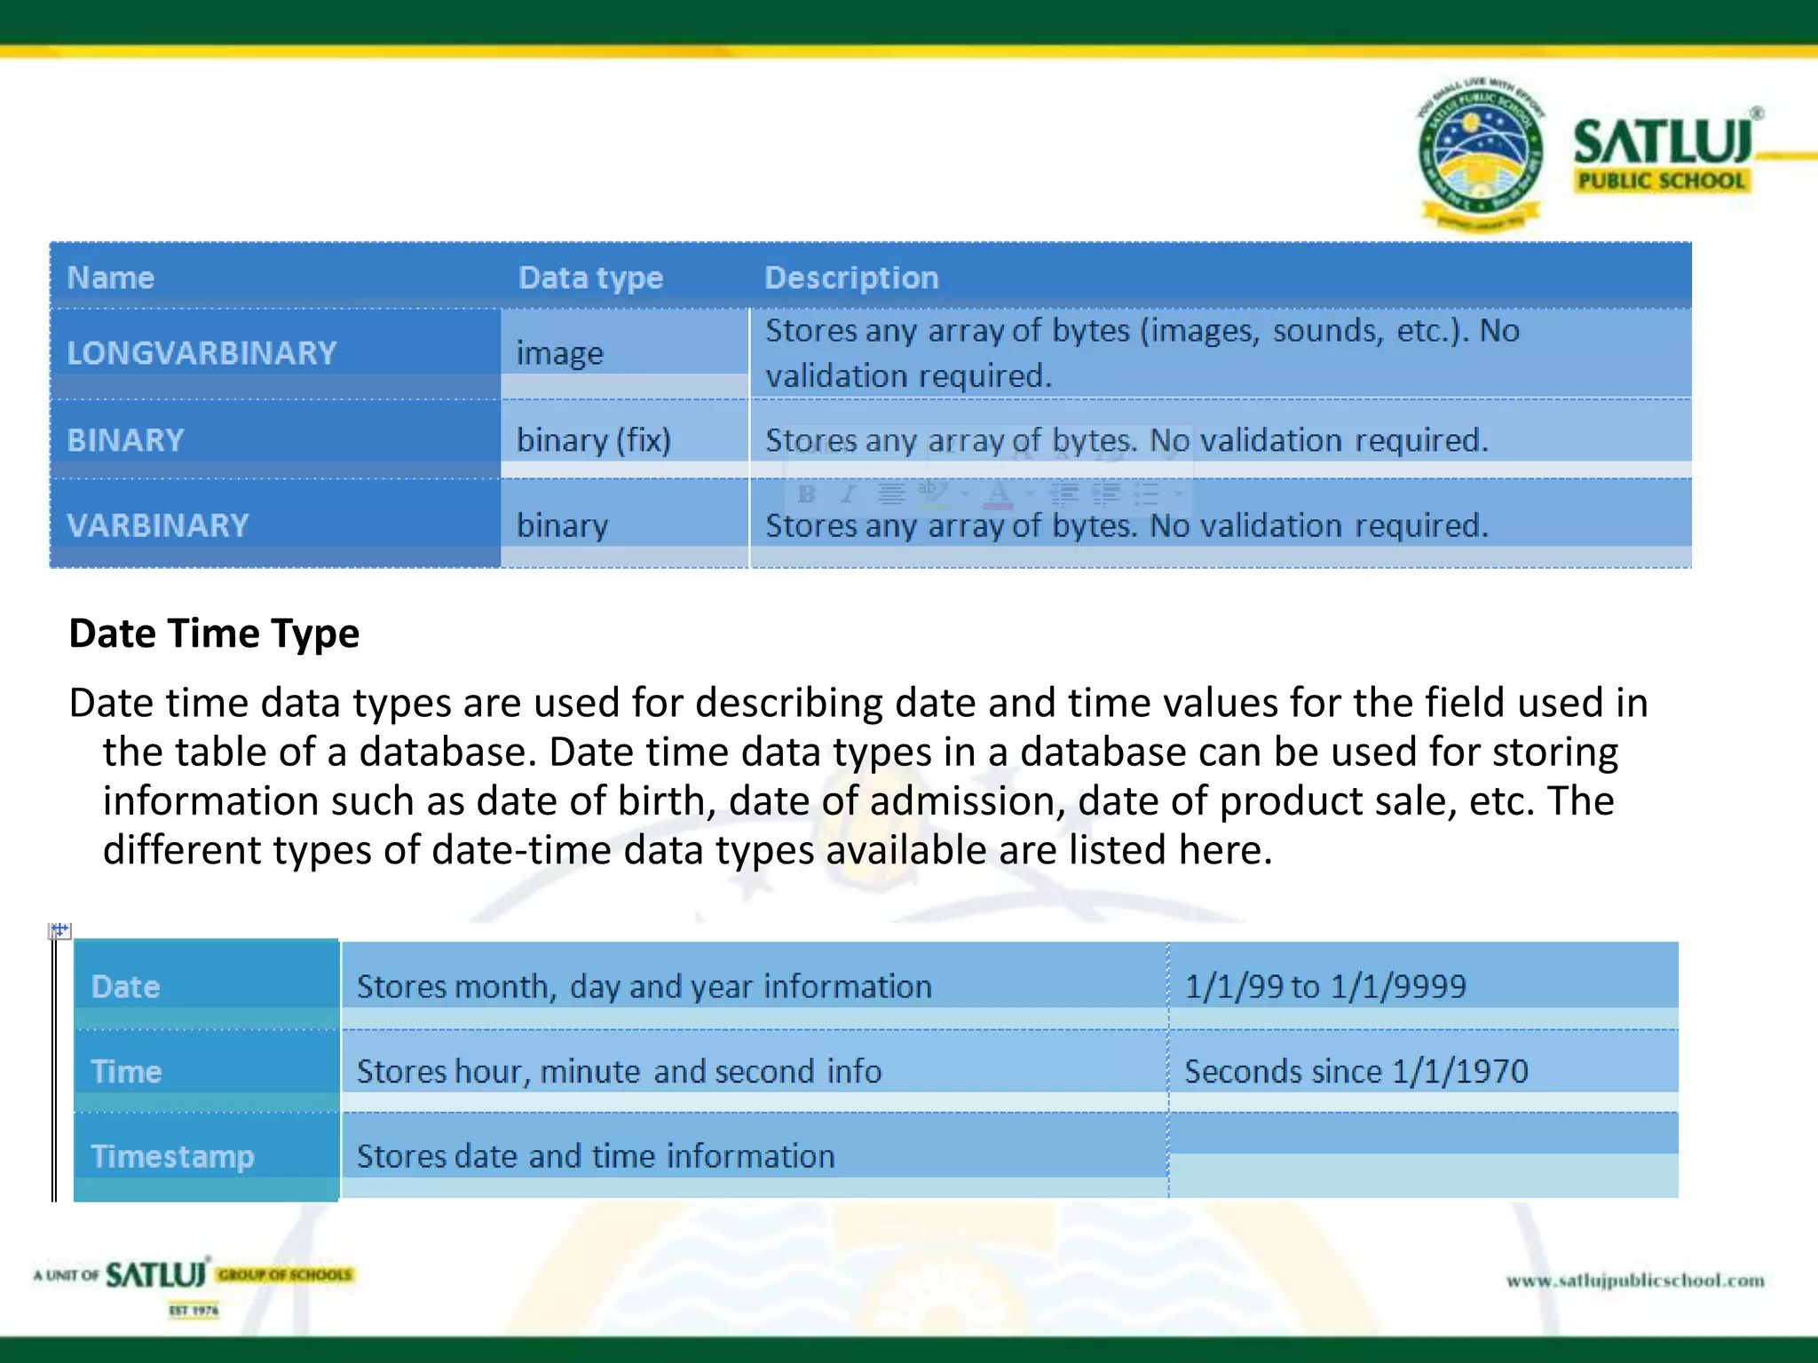
Task: Toggle Italic in the mini toolbar
Action: tap(849, 494)
